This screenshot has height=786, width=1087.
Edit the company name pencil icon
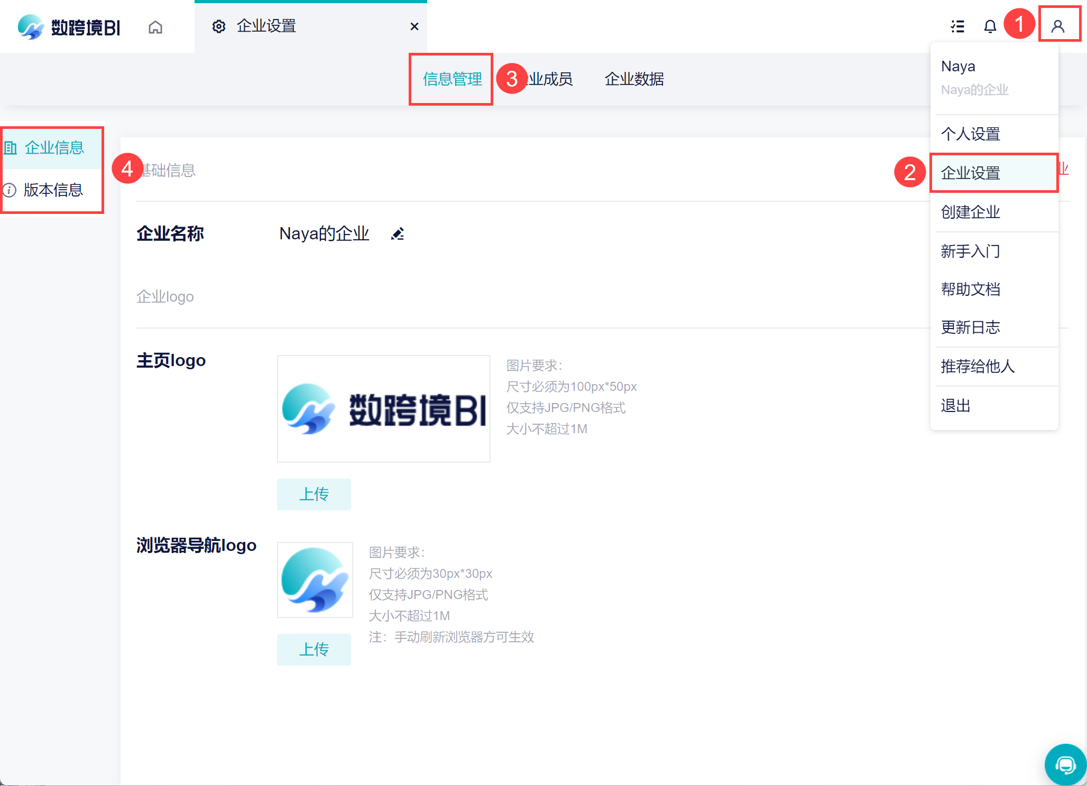[398, 233]
